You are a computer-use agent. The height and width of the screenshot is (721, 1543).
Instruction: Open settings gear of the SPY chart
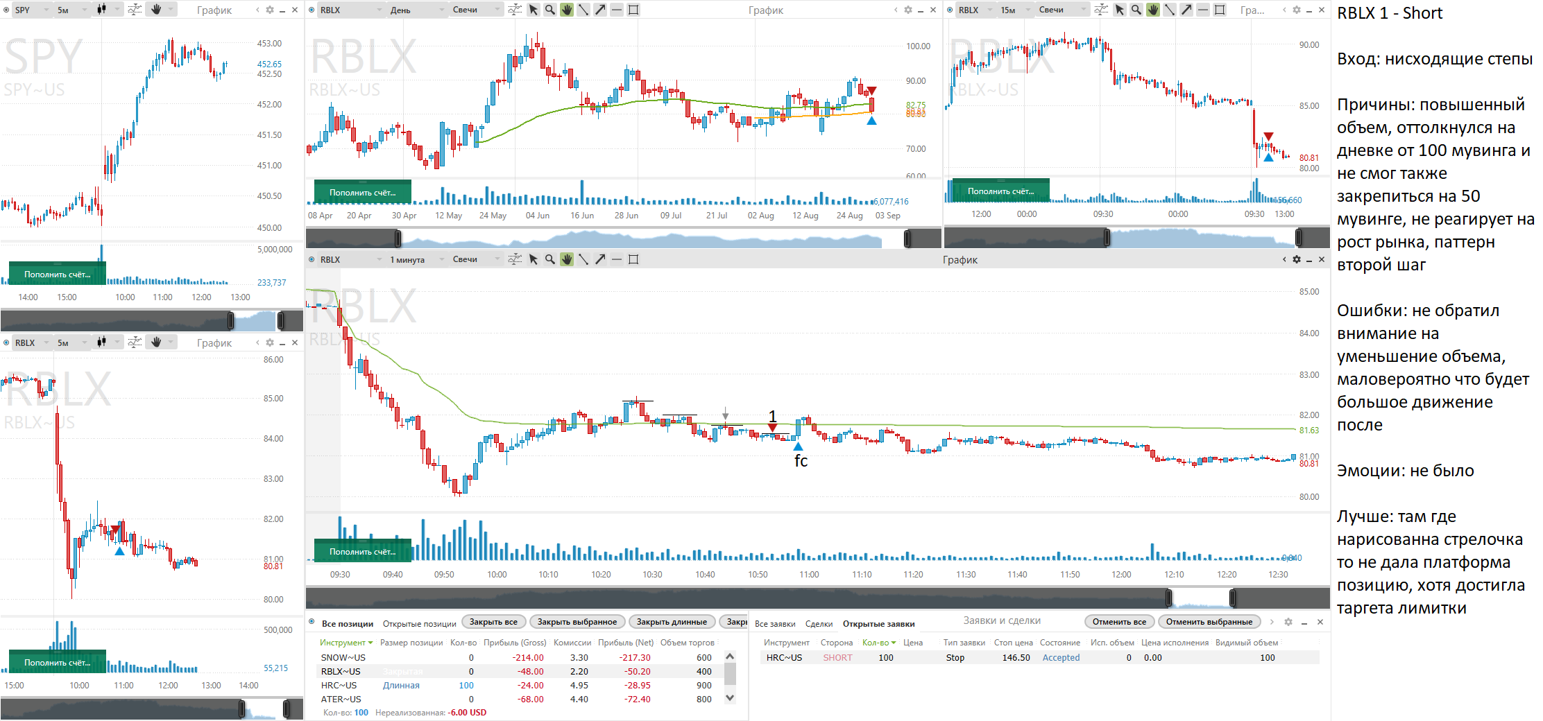tap(270, 10)
